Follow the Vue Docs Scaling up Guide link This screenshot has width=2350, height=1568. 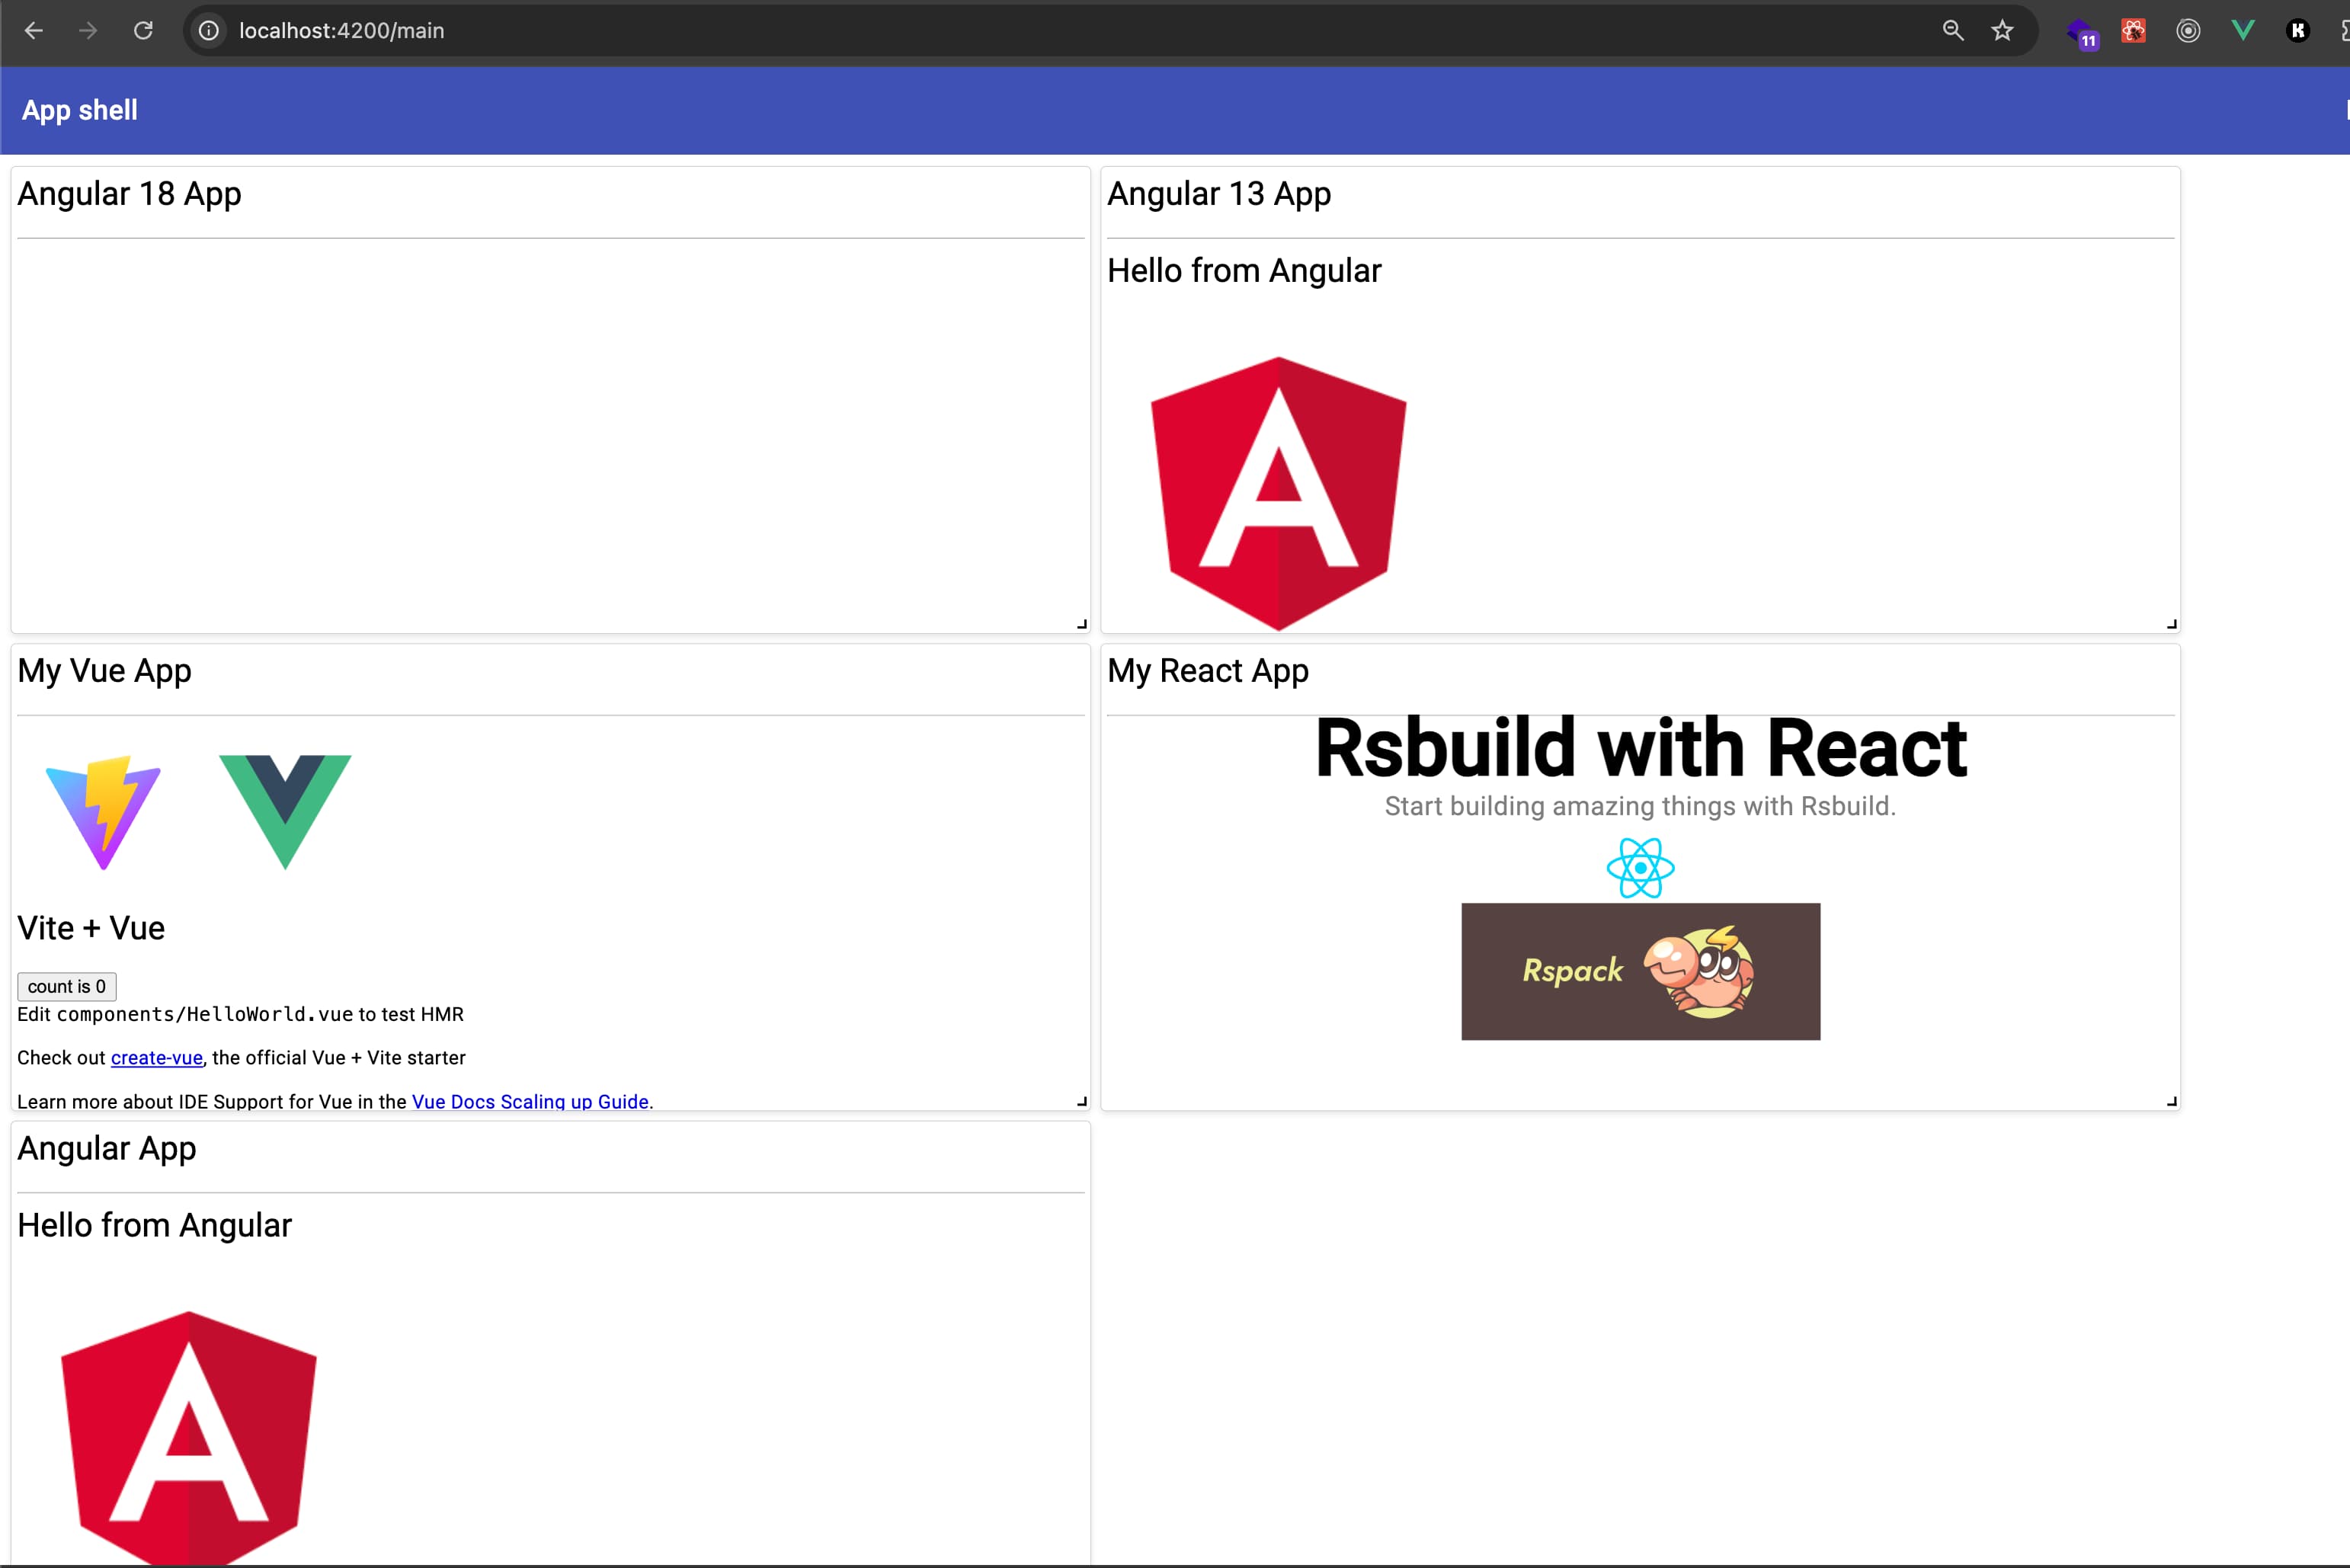(x=530, y=1101)
